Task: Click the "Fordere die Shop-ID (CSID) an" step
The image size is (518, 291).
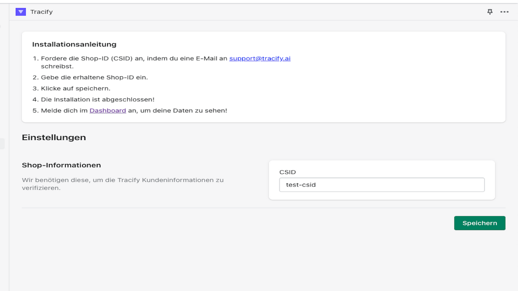Action: pyautogui.click(x=166, y=62)
